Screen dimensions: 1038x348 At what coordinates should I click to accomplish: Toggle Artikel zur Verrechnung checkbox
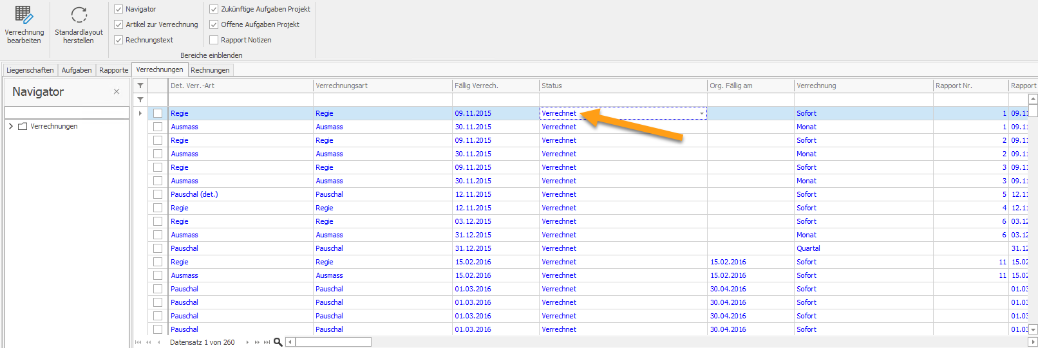[118, 24]
